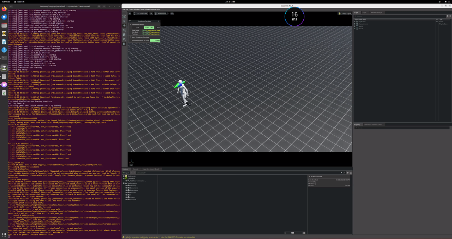Viewport: 452px width, 239px height.
Task: Select Fabric CPU simulation output
Action: (149, 27)
